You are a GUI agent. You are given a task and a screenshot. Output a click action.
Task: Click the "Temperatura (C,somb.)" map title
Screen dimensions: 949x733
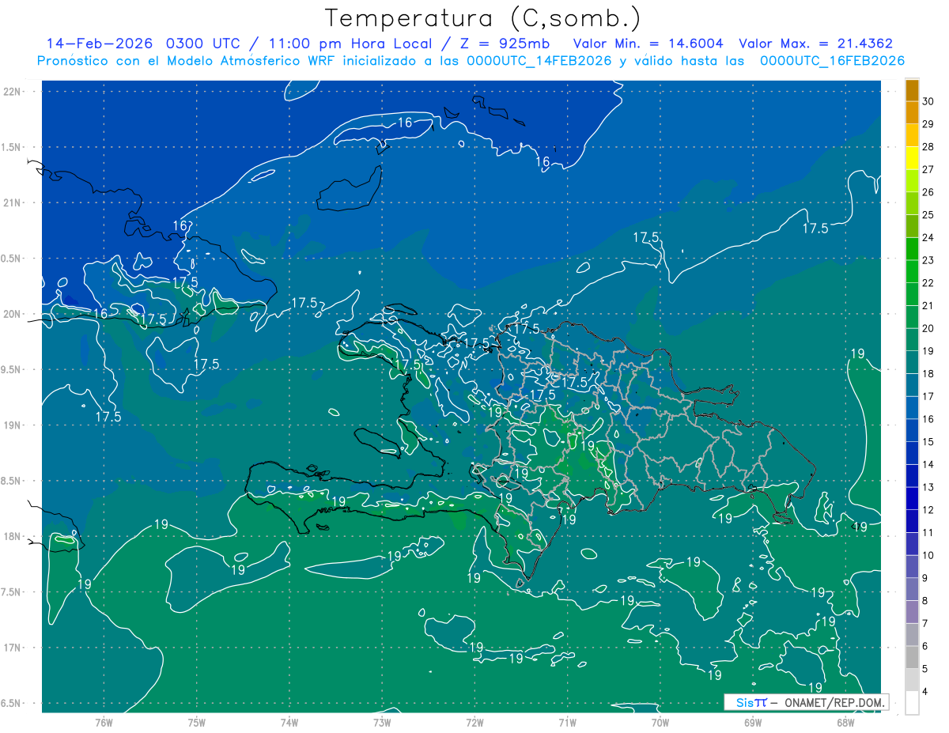coord(483,18)
